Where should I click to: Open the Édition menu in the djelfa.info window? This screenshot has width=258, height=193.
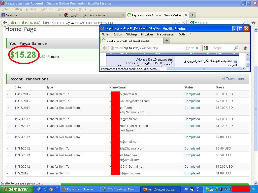pyautogui.click(x=117, y=34)
